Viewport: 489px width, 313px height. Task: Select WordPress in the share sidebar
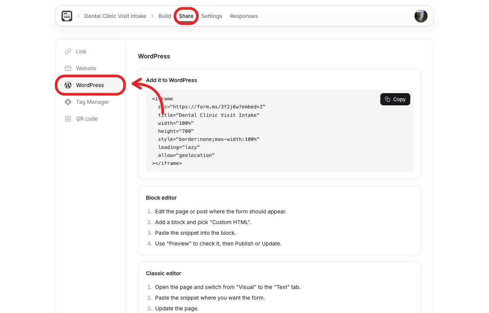[90, 85]
